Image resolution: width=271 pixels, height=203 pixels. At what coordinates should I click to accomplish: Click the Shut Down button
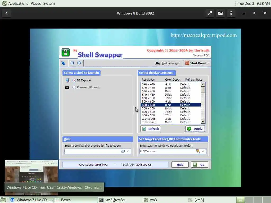pos(196,63)
